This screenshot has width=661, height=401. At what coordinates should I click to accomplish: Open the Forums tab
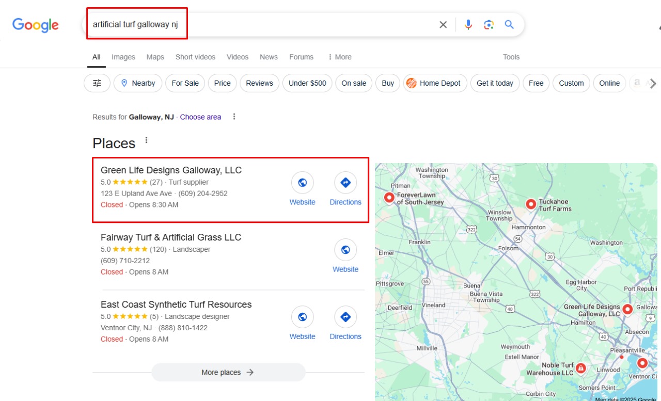(x=301, y=57)
